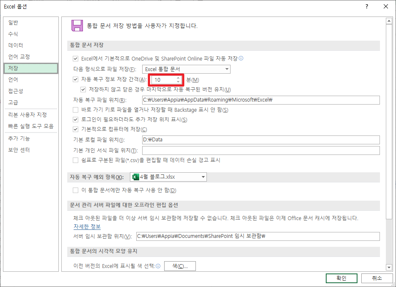This screenshot has height=287, width=396.
Task: Open the 언어 교정 options category
Action: 31,57
